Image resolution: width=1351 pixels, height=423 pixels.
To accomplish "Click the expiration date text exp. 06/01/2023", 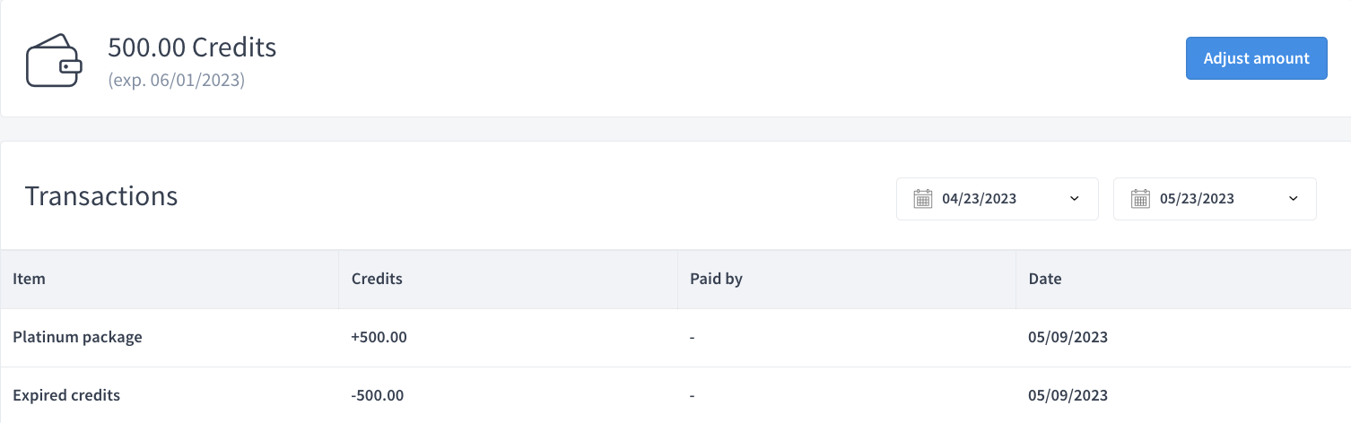I will (177, 80).
